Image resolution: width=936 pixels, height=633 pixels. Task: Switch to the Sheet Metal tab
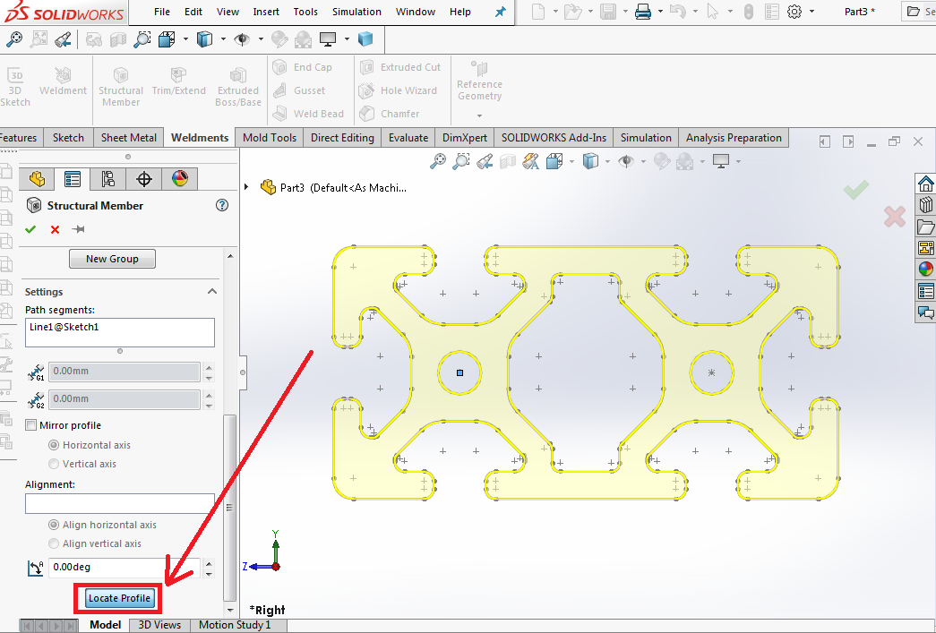(x=128, y=138)
